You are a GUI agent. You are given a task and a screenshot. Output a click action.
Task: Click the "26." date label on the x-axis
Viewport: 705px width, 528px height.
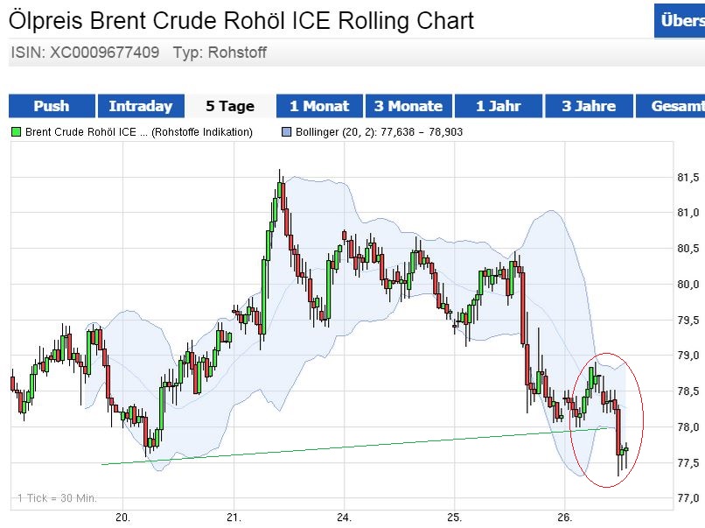pos(567,516)
